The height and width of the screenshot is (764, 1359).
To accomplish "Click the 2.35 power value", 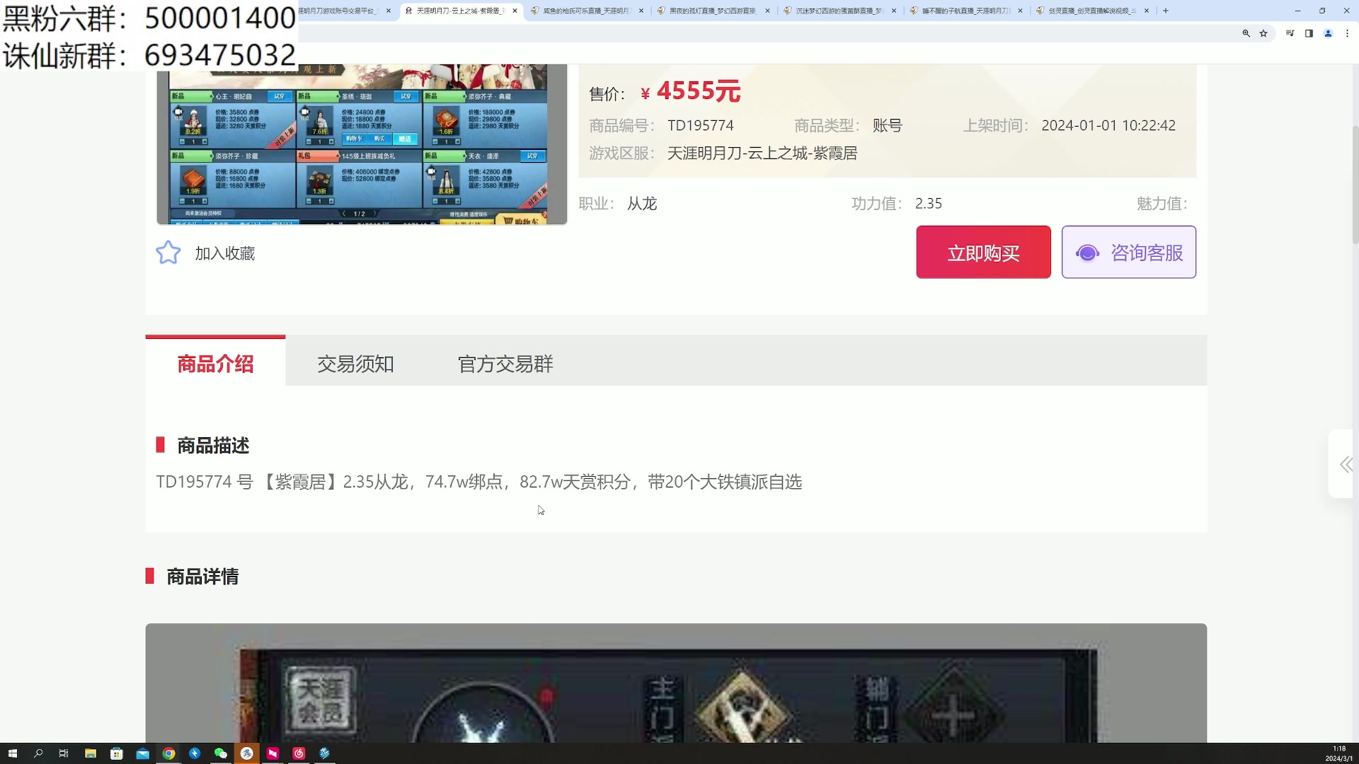I will pos(929,204).
